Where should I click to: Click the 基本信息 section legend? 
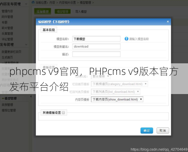[x=49, y=30]
